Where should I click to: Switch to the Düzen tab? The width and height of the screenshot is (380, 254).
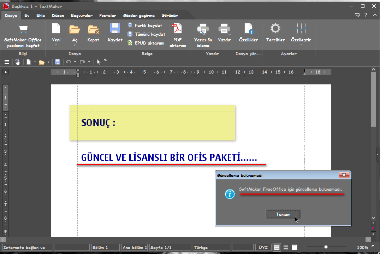coord(58,16)
